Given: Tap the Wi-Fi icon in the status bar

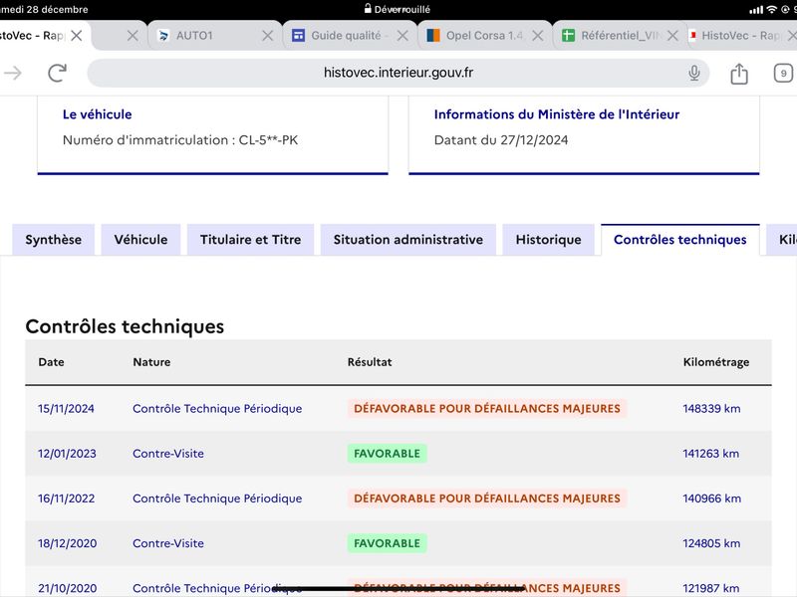Looking at the screenshot, I should click(771, 9).
